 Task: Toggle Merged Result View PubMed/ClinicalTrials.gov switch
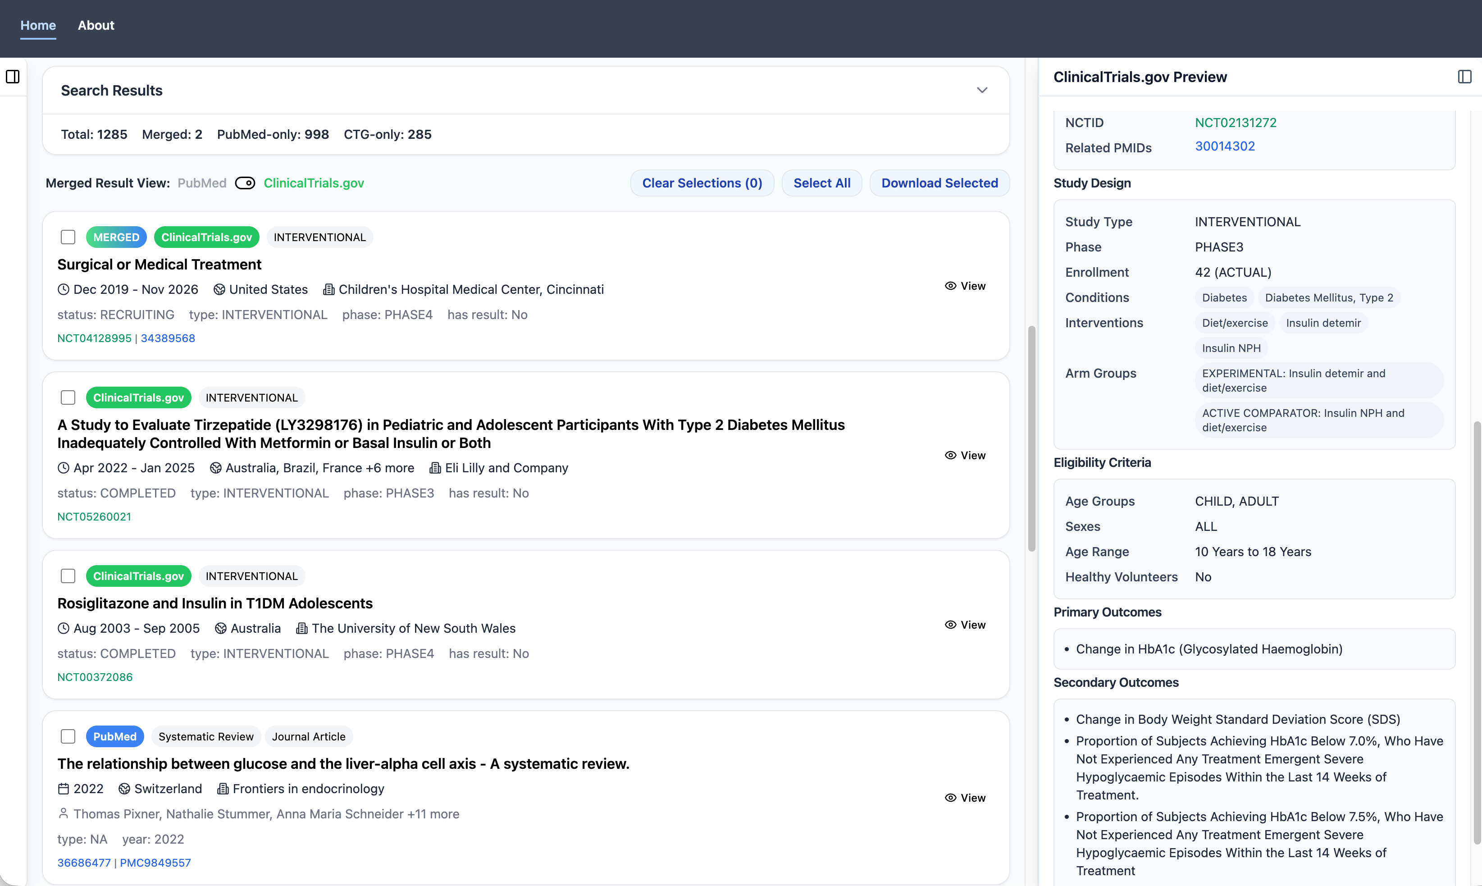tap(245, 183)
